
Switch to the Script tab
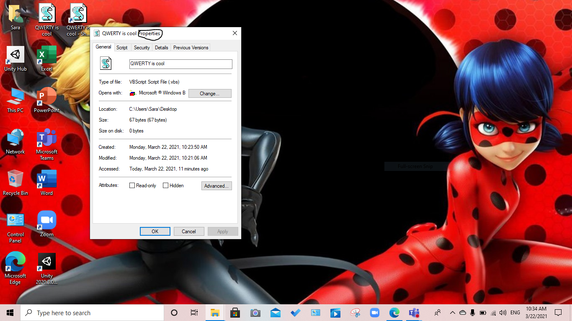point(122,48)
